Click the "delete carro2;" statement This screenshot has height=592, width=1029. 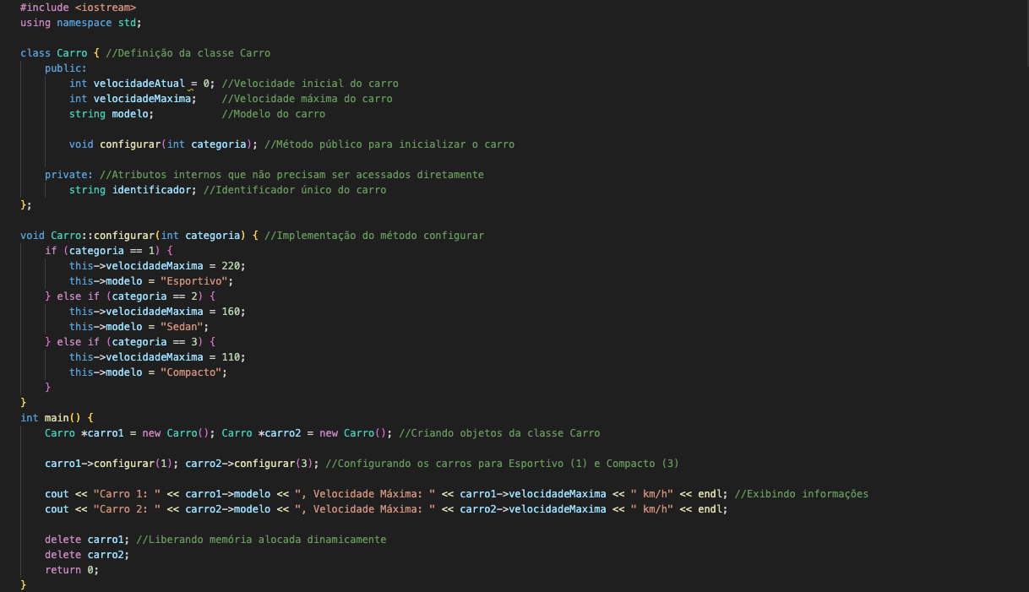click(x=87, y=555)
